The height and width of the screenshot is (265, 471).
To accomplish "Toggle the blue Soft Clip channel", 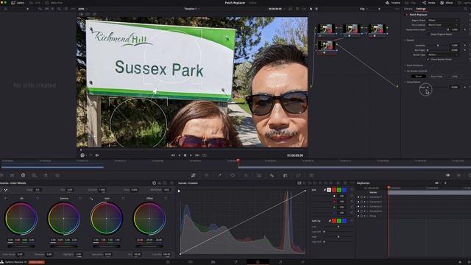I will coord(344,221).
